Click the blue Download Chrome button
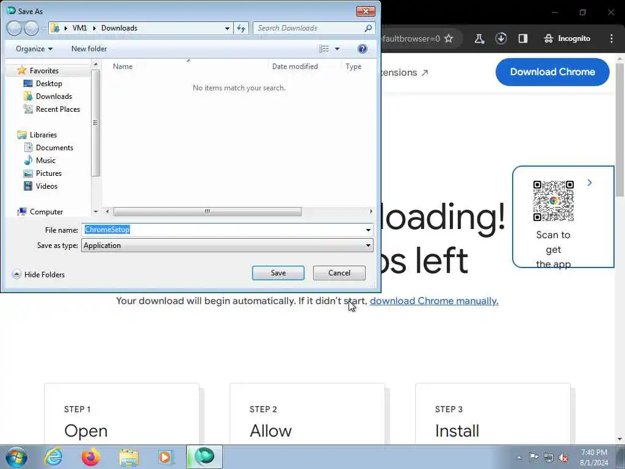 pyautogui.click(x=552, y=72)
